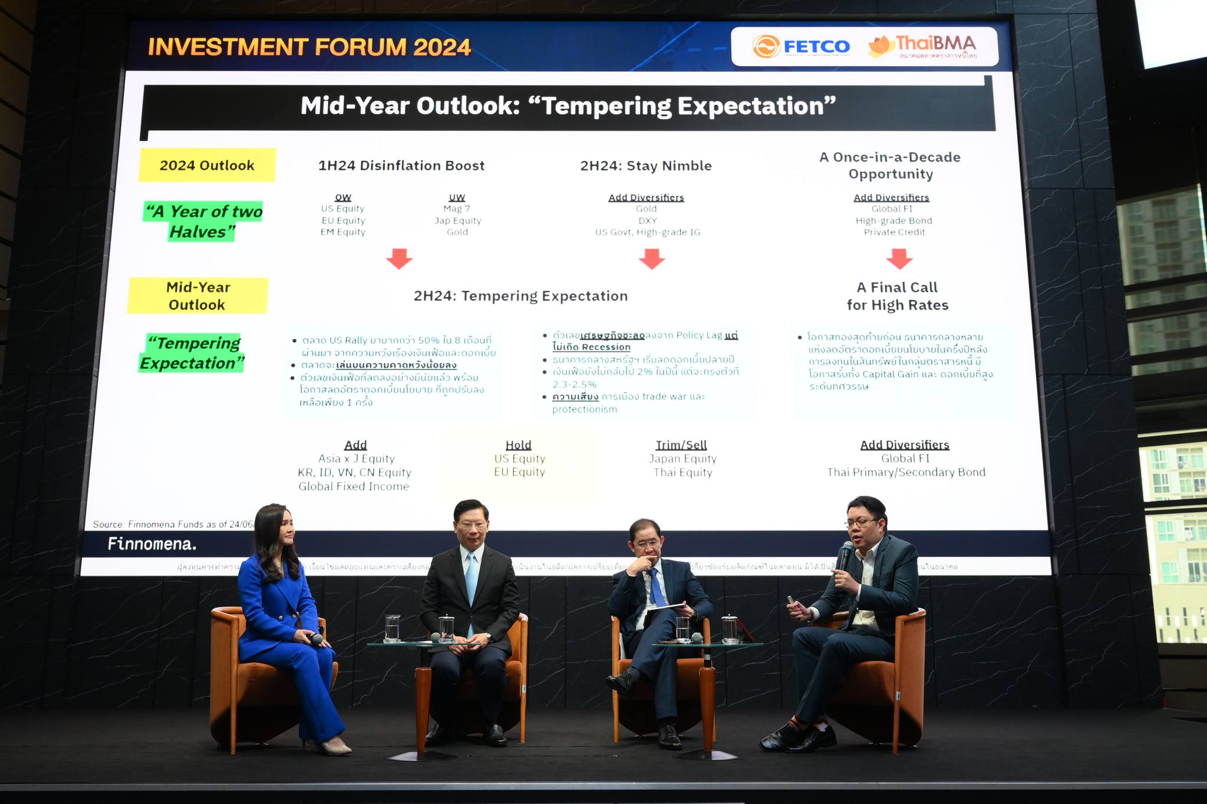Screen dimensions: 1207x804
Task: Click red arrow under Once-in-a-Decade Opportunity
Action: 899,258
